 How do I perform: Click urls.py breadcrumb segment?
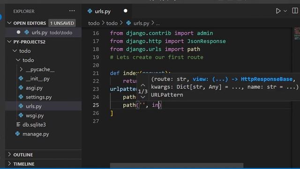pyautogui.click(x=141, y=23)
